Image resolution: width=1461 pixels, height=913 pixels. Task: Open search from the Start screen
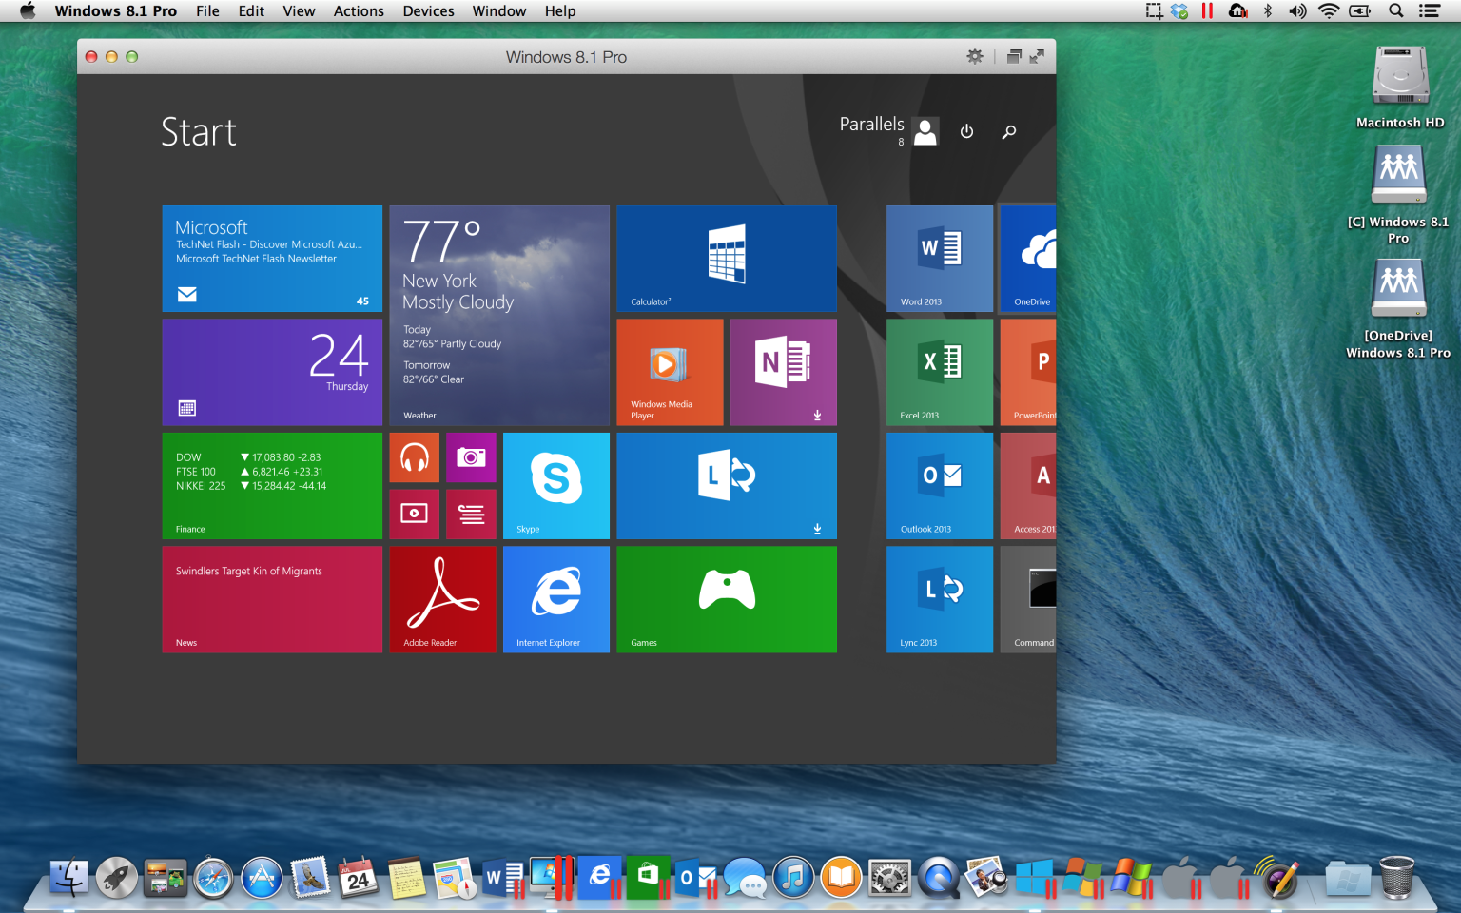[x=1008, y=131]
